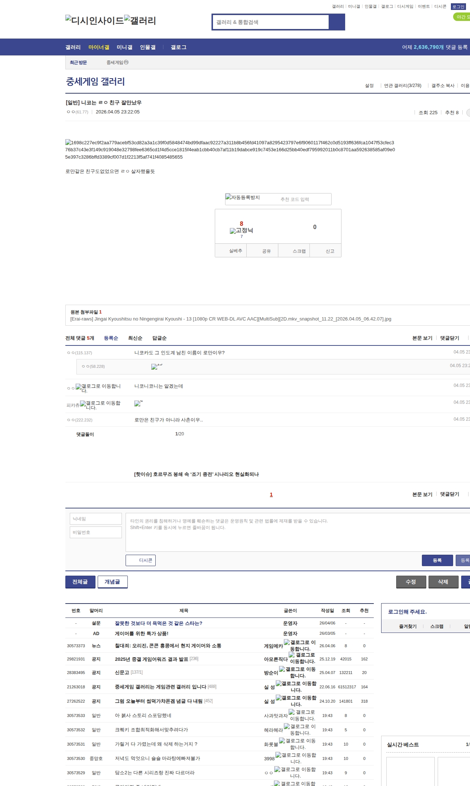Open the 디시게임 link in the top bar
The height and width of the screenshot is (786, 470).
coord(405,6)
